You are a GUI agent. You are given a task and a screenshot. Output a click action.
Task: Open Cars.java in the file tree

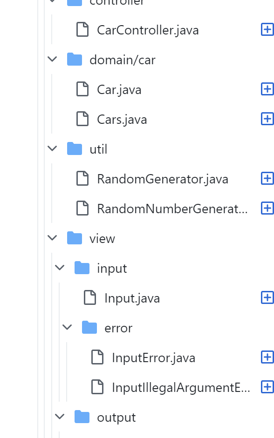122,120
